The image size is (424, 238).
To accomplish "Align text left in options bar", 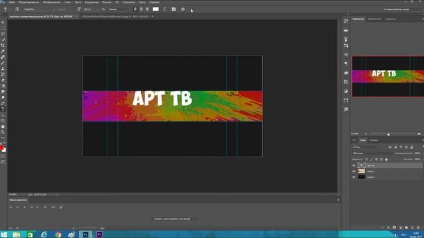I will [135, 9].
